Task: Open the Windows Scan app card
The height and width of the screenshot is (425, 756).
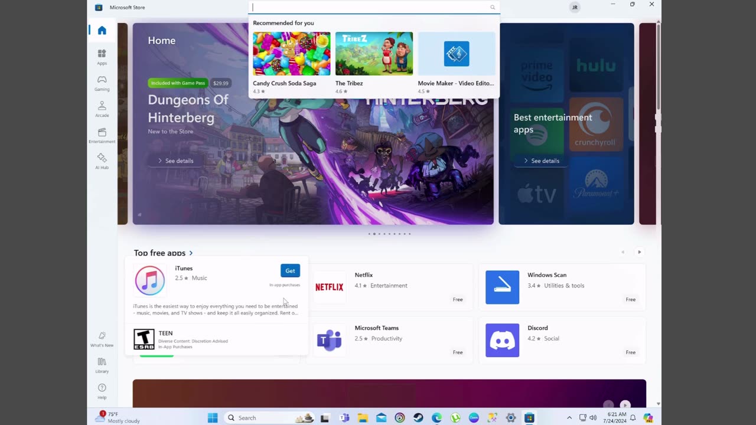Action: tap(562, 287)
